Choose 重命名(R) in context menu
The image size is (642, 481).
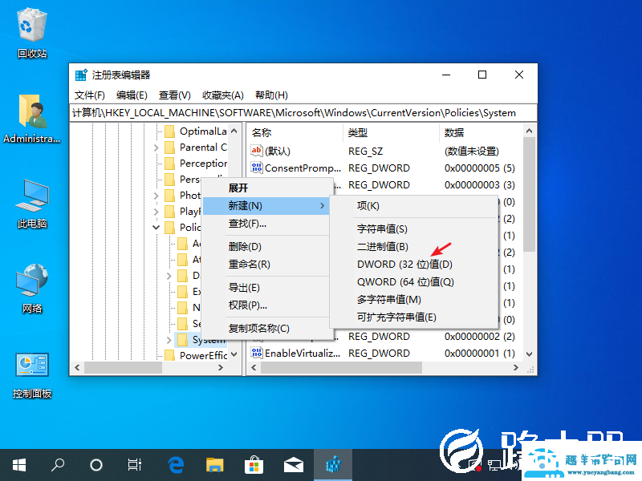(267, 265)
